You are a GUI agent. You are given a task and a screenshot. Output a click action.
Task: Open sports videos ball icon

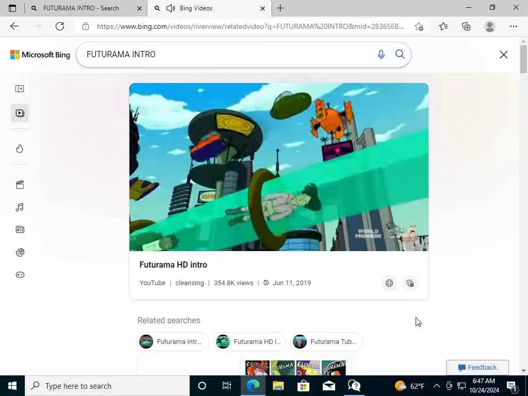coord(20,252)
